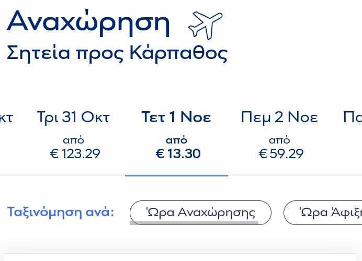Click the Ταξινόμηση ανά label
362x261 pixels.
click(x=61, y=212)
